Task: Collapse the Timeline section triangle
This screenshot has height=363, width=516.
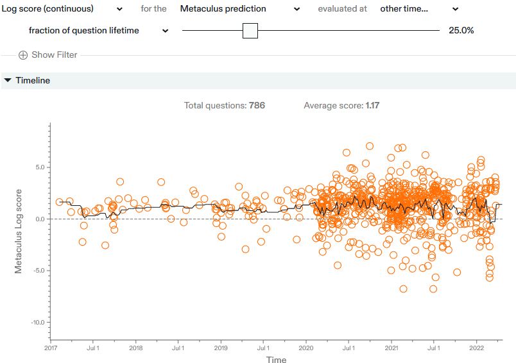Action: point(8,80)
